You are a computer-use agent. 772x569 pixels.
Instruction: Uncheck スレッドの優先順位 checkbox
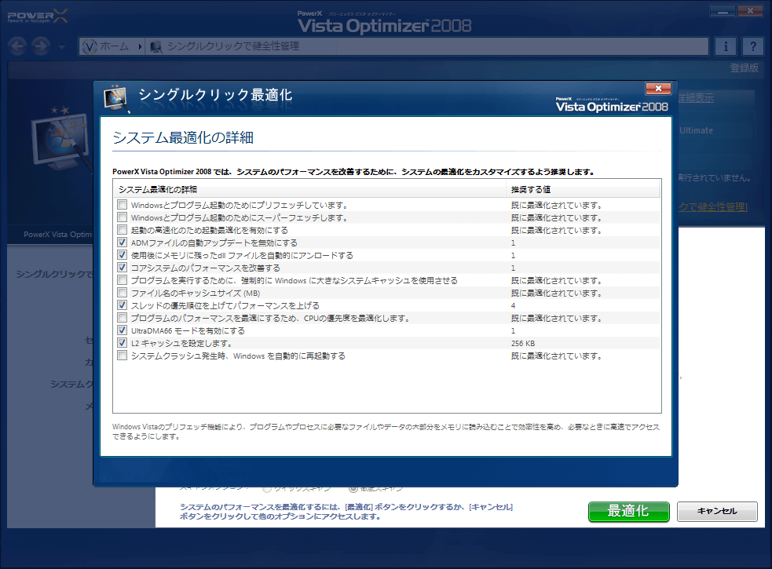[x=122, y=305]
